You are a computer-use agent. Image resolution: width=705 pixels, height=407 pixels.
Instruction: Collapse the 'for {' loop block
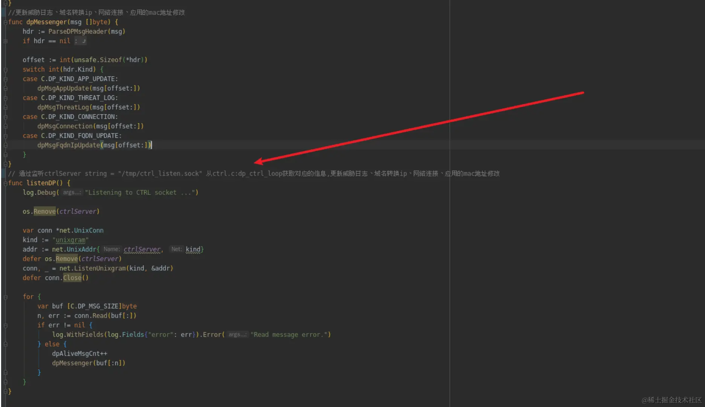click(5, 297)
